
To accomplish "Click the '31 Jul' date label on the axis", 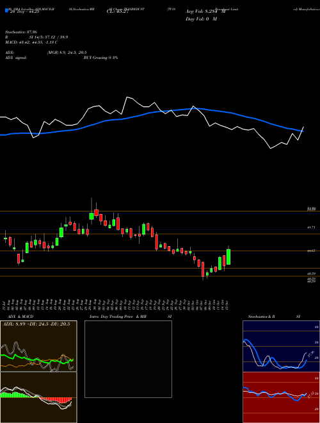I will point(5,304).
